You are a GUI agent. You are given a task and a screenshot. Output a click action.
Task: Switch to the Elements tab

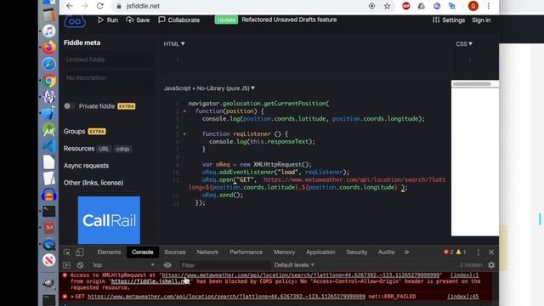pyautogui.click(x=109, y=252)
